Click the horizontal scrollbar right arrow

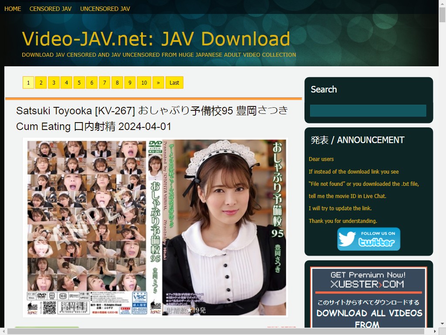(435, 332)
